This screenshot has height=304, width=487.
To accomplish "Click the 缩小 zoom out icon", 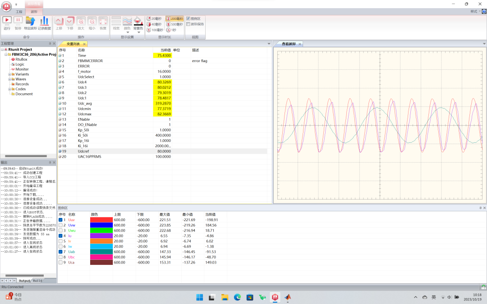I will [92, 21].
